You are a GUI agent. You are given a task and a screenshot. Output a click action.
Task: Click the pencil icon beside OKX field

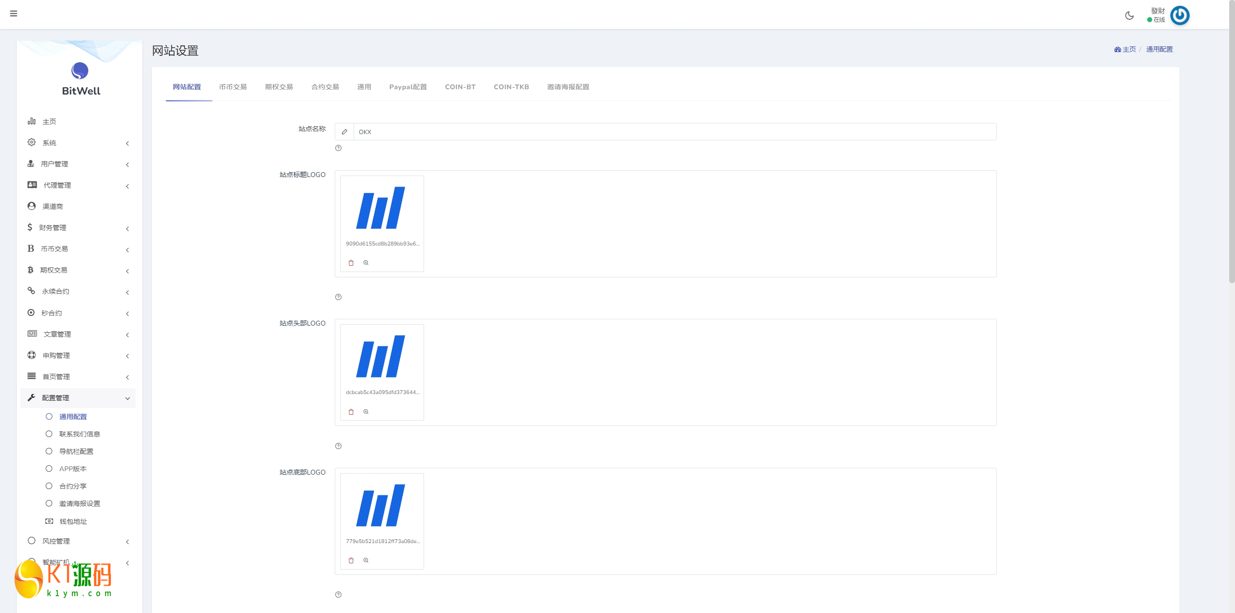344,132
